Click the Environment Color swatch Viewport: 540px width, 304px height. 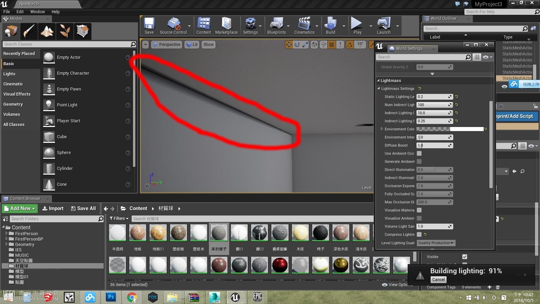click(x=450, y=129)
